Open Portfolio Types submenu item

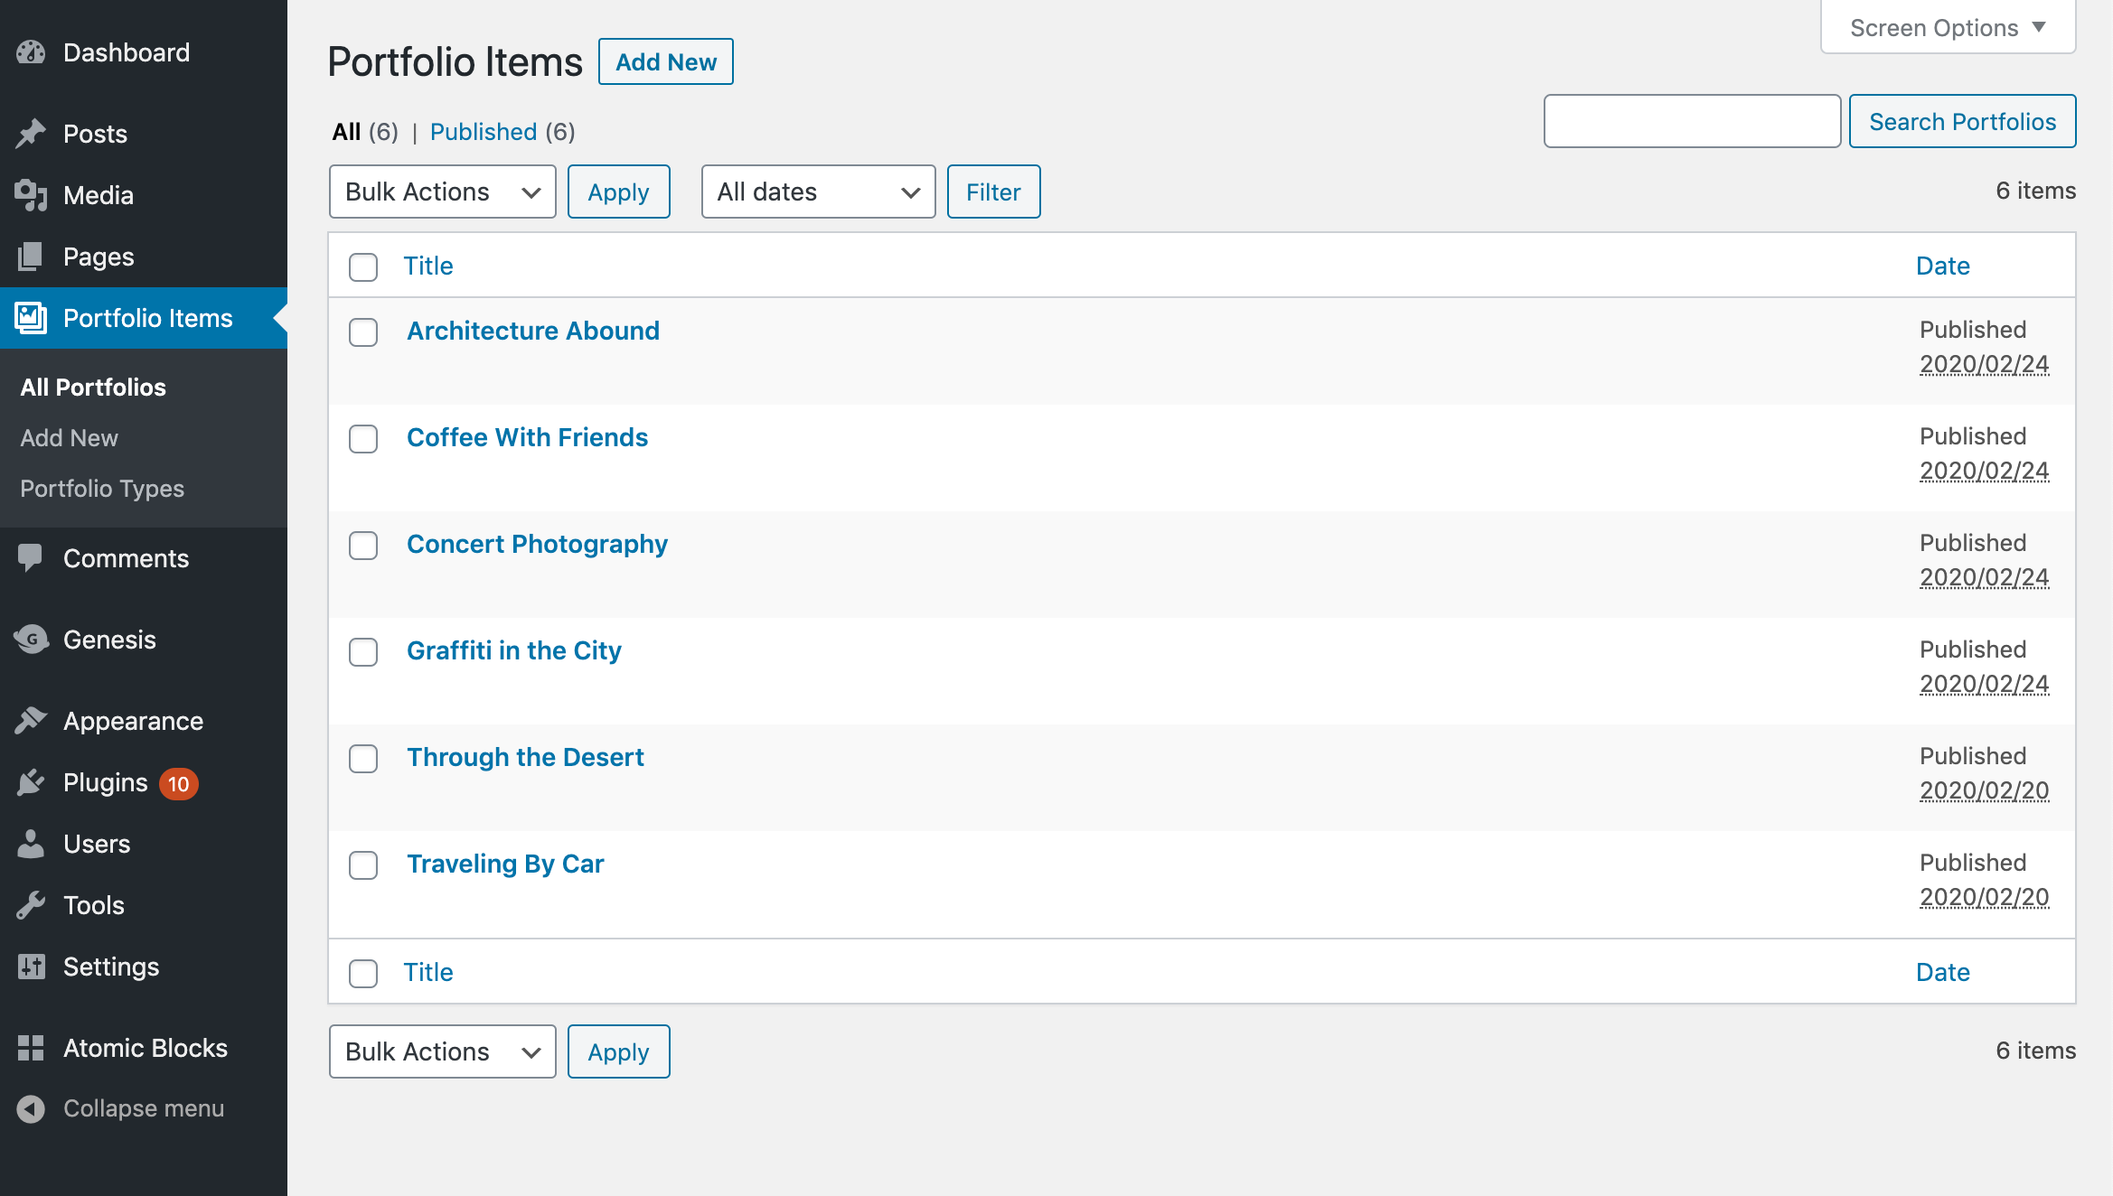(x=102, y=489)
